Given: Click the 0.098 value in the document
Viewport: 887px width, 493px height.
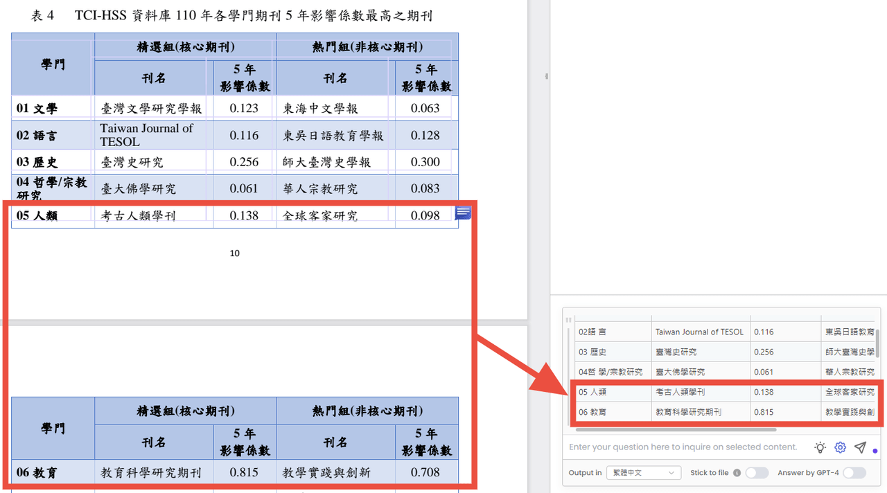Looking at the screenshot, I should (425, 215).
